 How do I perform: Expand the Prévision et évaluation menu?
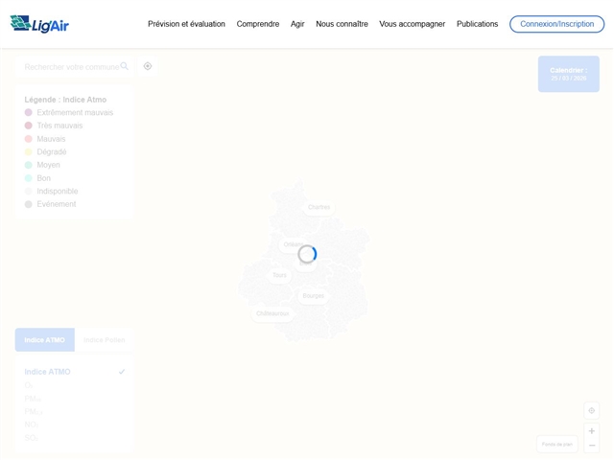point(186,24)
